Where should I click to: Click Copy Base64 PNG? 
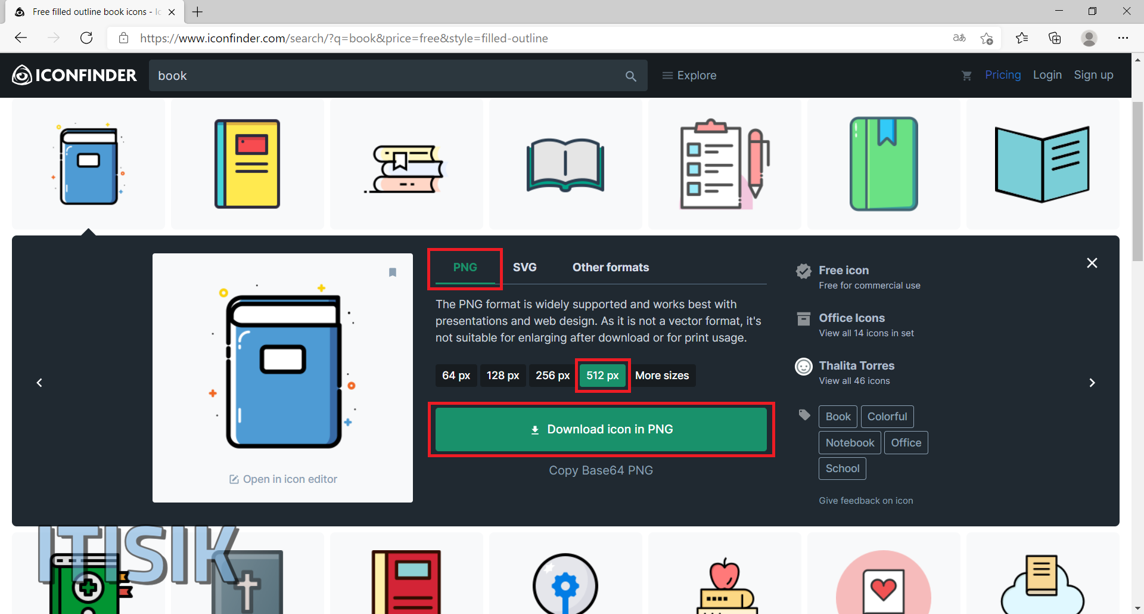click(601, 470)
